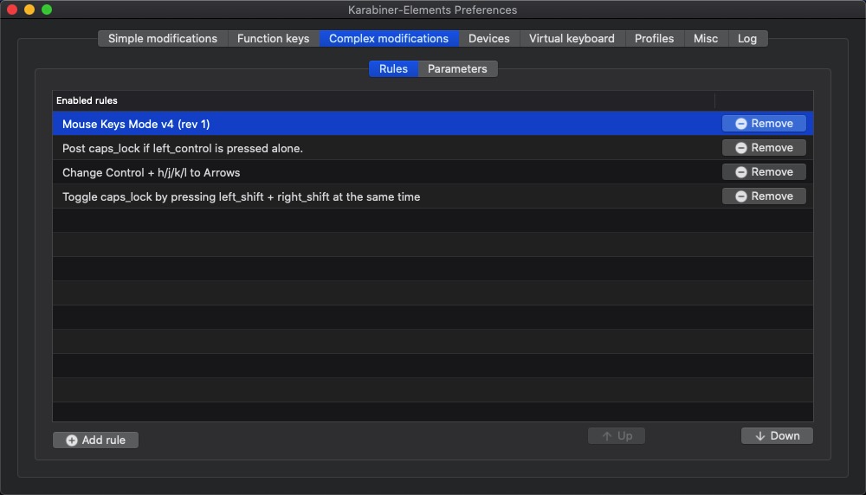Image resolution: width=866 pixels, height=495 pixels.
Task: Close the Karabiner-Elements Preferences window
Action: pyautogui.click(x=12, y=10)
